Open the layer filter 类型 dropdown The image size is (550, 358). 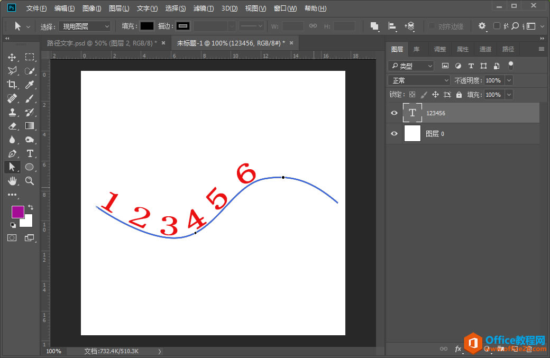click(x=411, y=66)
